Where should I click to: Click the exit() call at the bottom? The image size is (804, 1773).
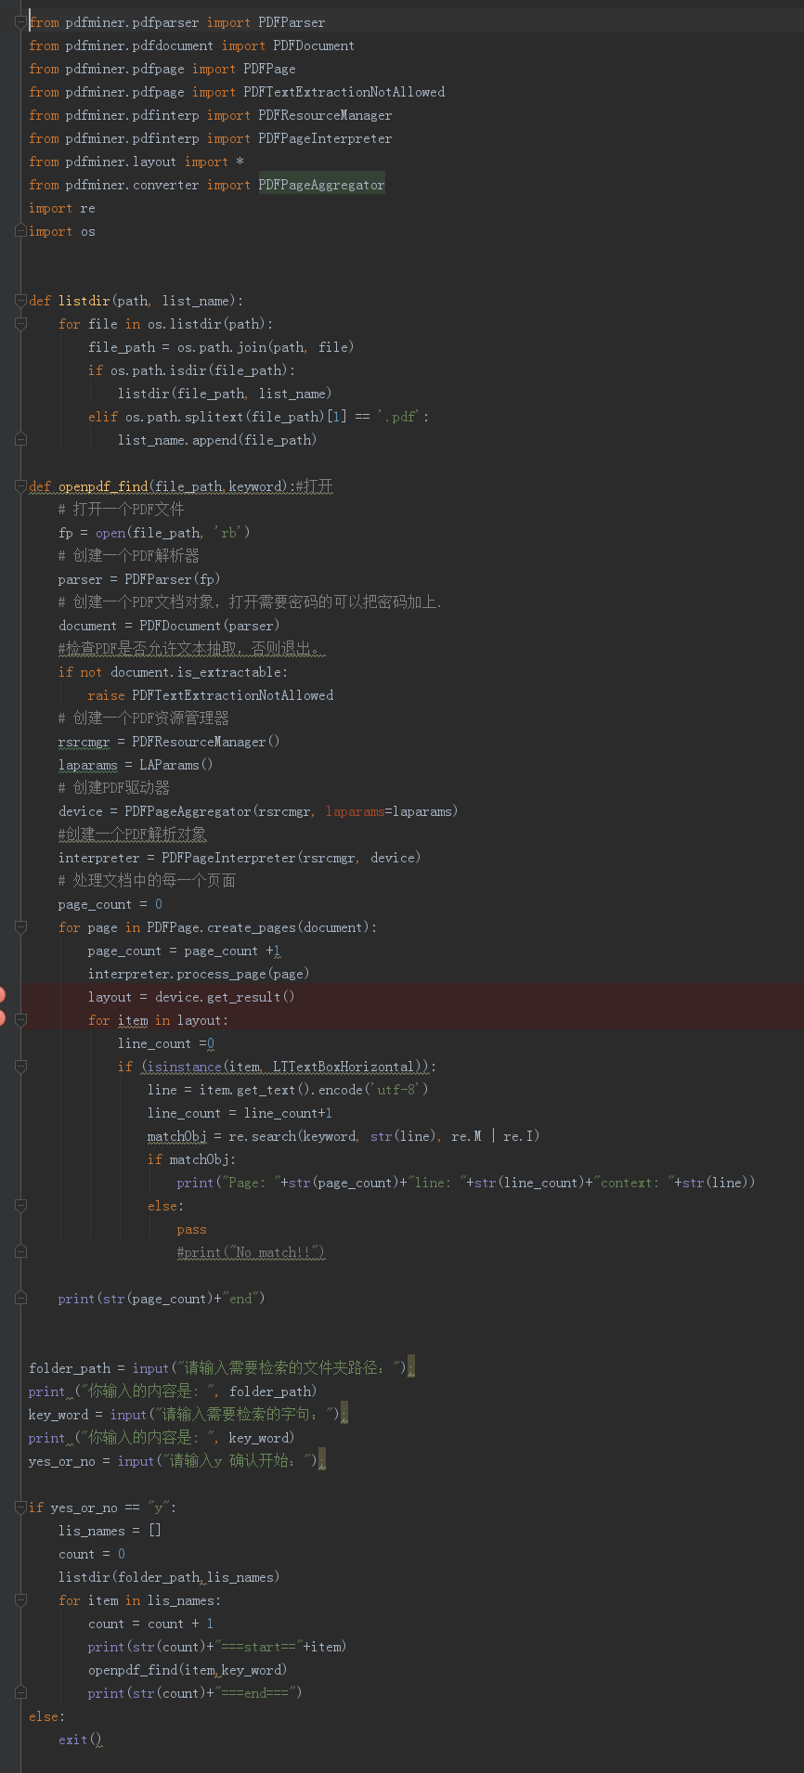point(80,1740)
